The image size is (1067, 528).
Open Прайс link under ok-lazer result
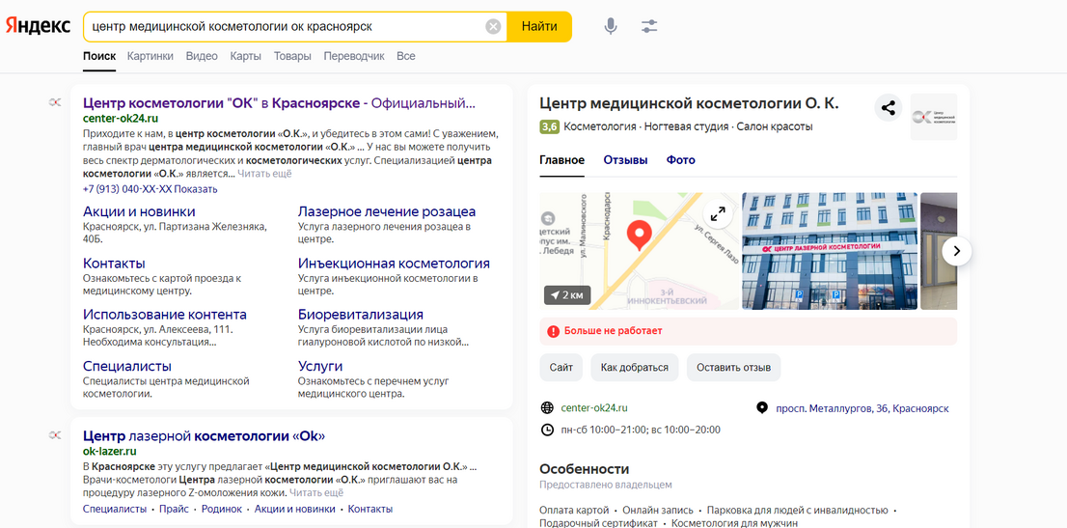tap(175, 509)
